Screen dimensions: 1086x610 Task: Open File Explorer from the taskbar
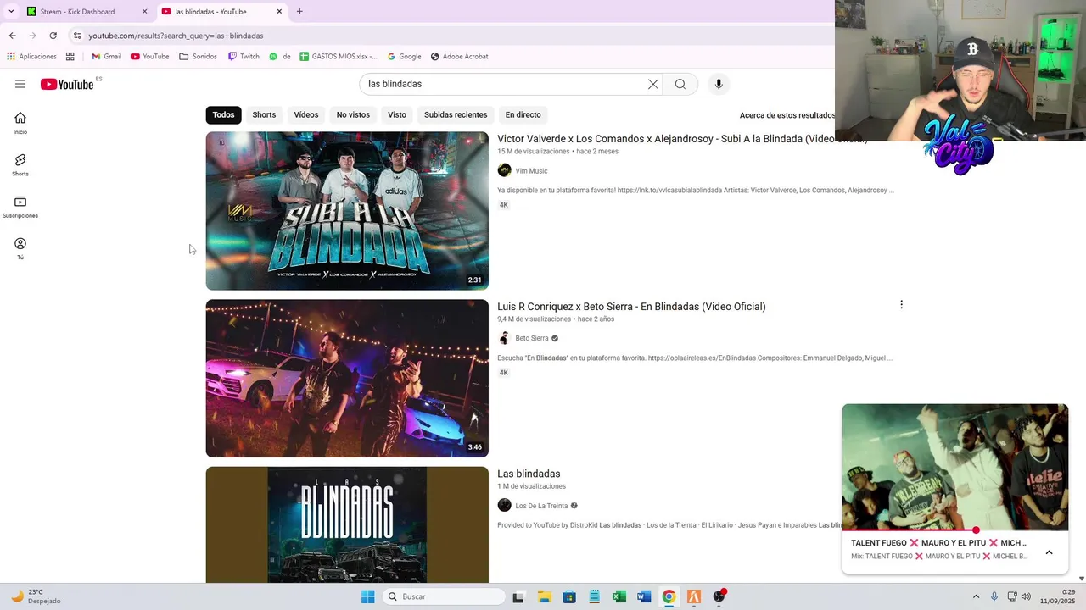[544, 596]
